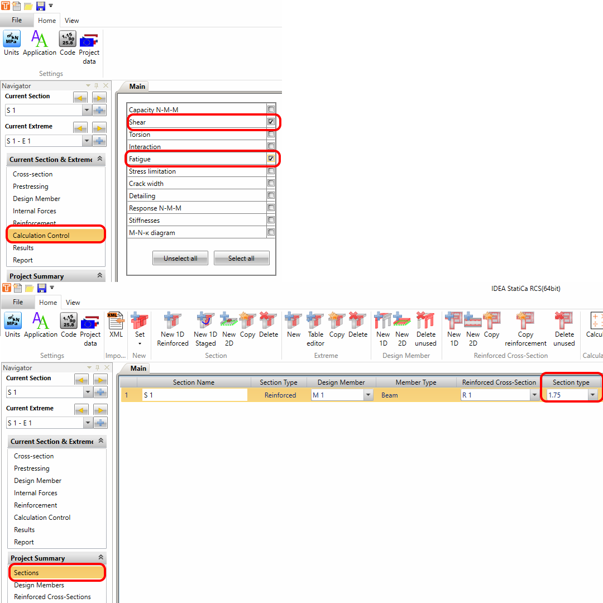Open Application settings in the Sections table window
Viewport: 603px width, 603px height.
(x=40, y=325)
